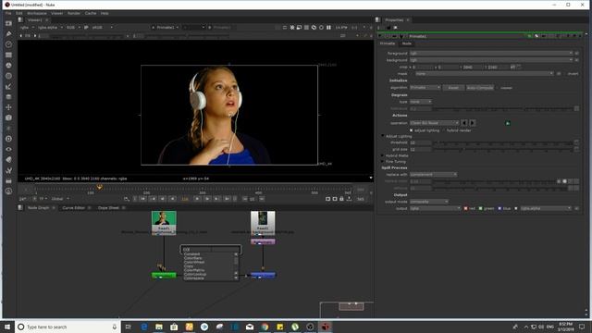Open the mask channel dropdown
Viewport: 592px width, 333px height.
485,74
